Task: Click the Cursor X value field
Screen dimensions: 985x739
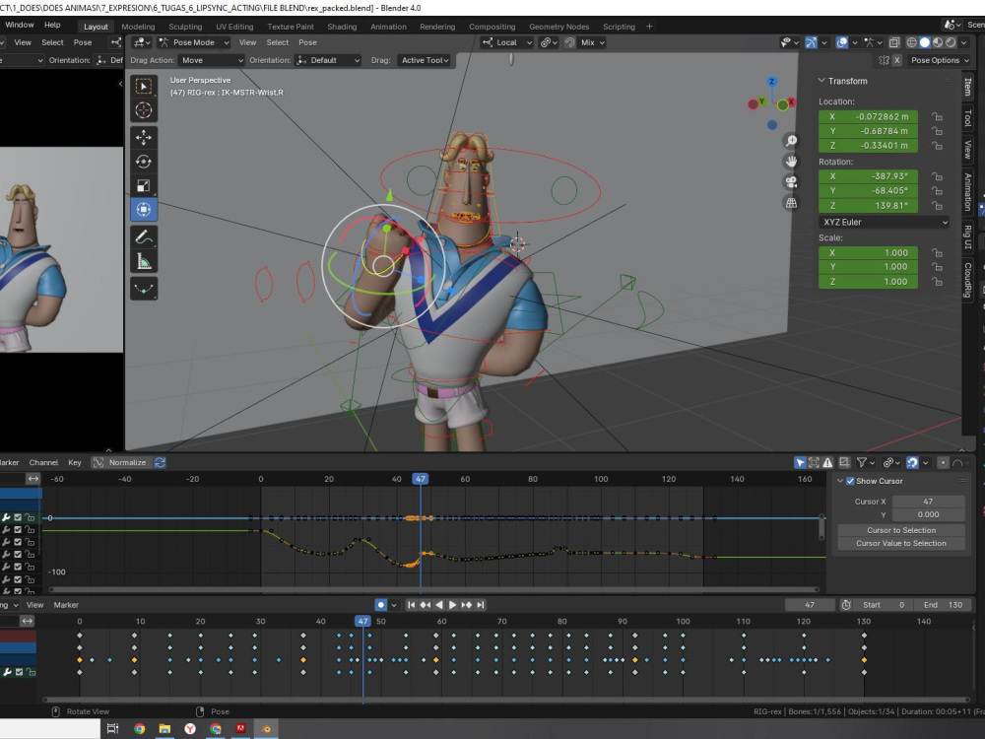Action: point(928,502)
